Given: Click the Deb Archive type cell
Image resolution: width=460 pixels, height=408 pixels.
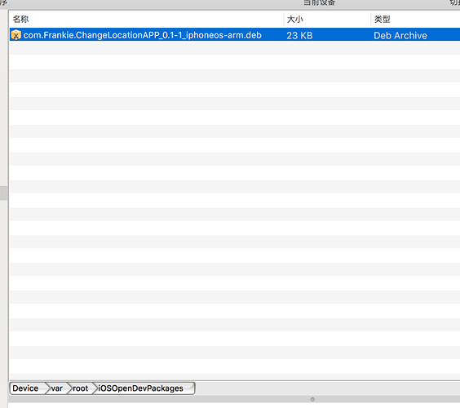Looking at the screenshot, I should 400,36.
